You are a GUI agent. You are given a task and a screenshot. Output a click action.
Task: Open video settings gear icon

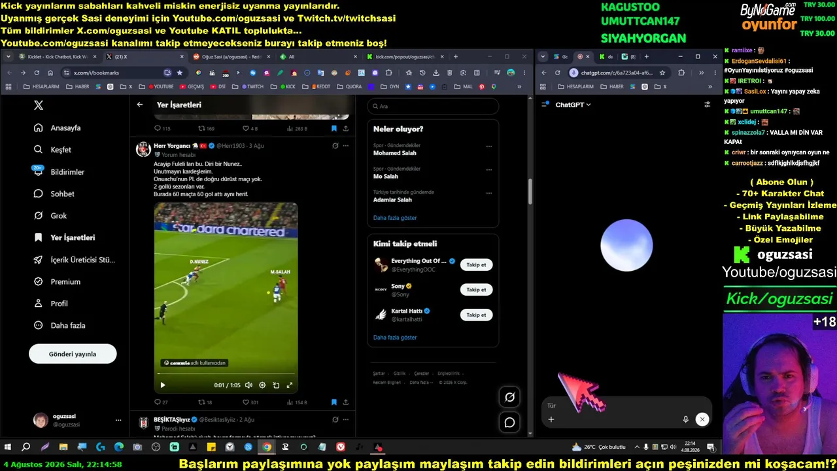[262, 385]
